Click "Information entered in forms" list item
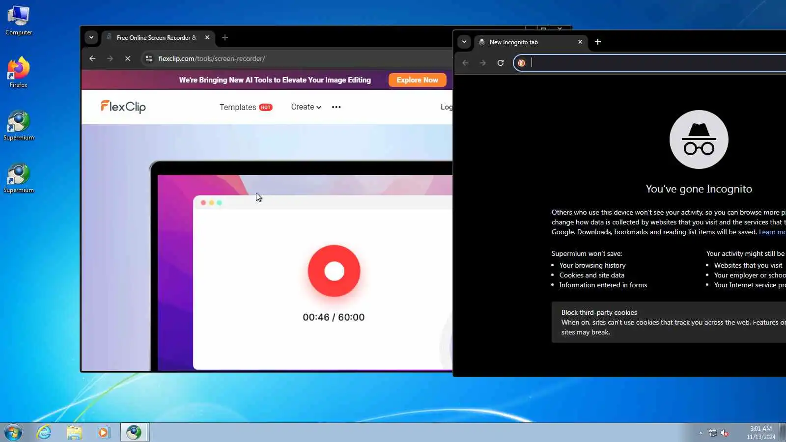 pyautogui.click(x=603, y=285)
